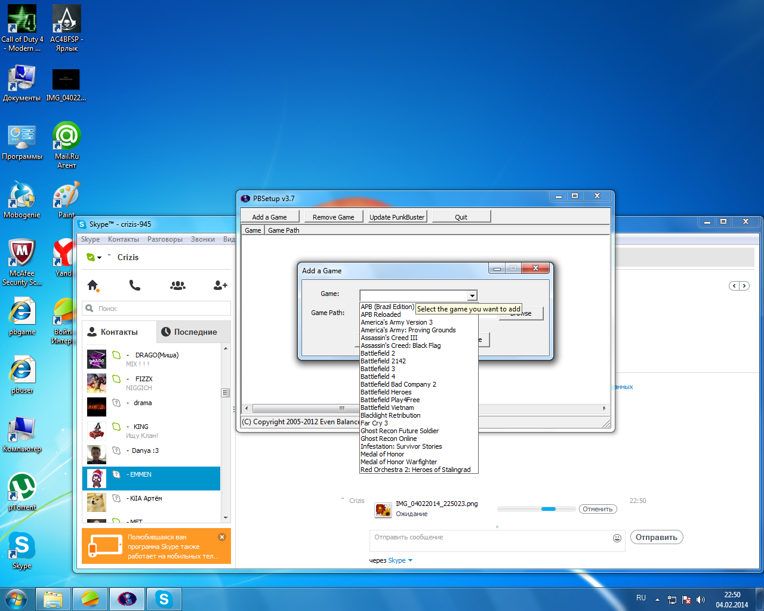The height and width of the screenshot is (611, 764).
Task: Click Update PunkBuster button
Action: 397,217
